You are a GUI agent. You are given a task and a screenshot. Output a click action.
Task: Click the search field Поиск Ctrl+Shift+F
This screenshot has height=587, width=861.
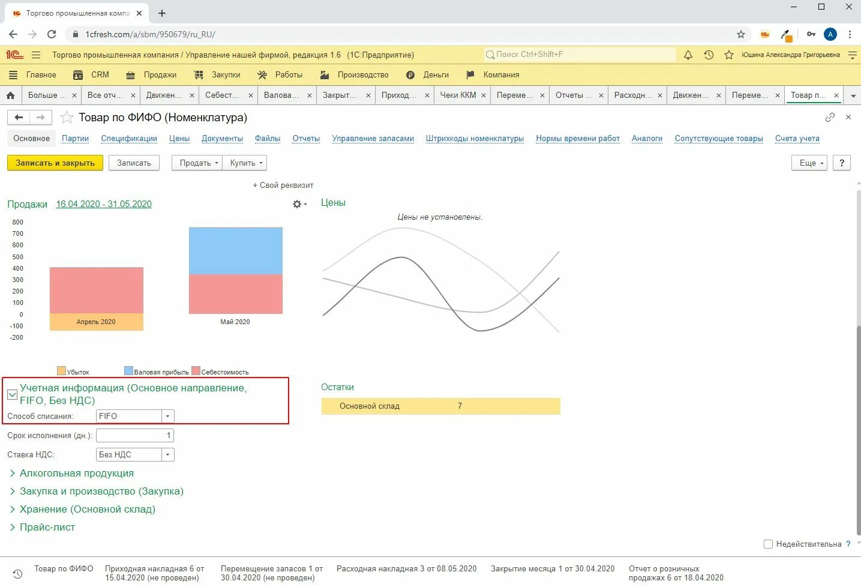580,55
